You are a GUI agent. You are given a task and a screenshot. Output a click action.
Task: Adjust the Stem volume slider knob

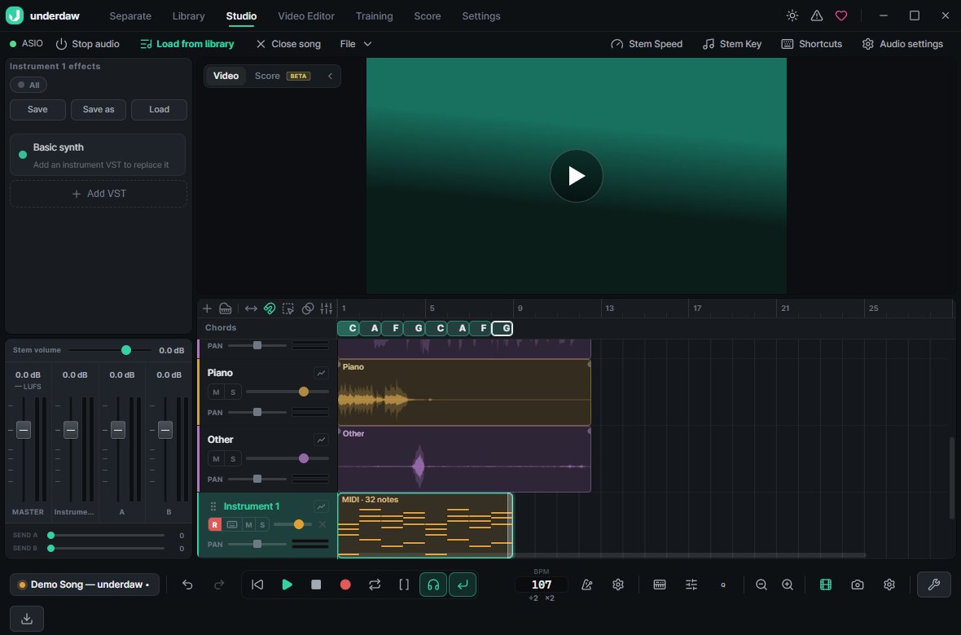126,350
